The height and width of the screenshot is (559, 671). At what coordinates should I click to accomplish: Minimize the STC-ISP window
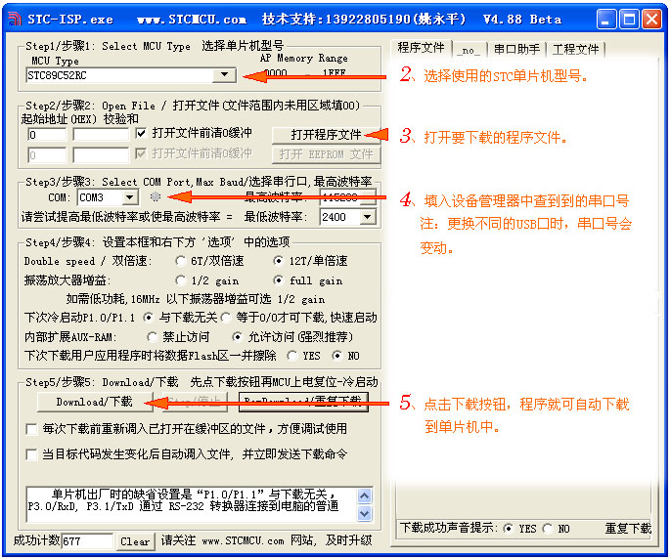[606, 19]
